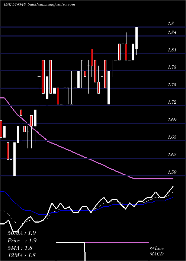Click the 50MA : 1.9 legend entry
The width and height of the screenshot is (186, 261).
(22, 233)
